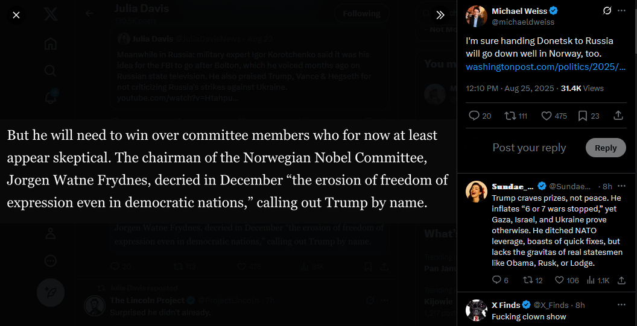The image size is (637, 326).
Task: Open Michael Weiss profile avatar
Action: [476, 16]
